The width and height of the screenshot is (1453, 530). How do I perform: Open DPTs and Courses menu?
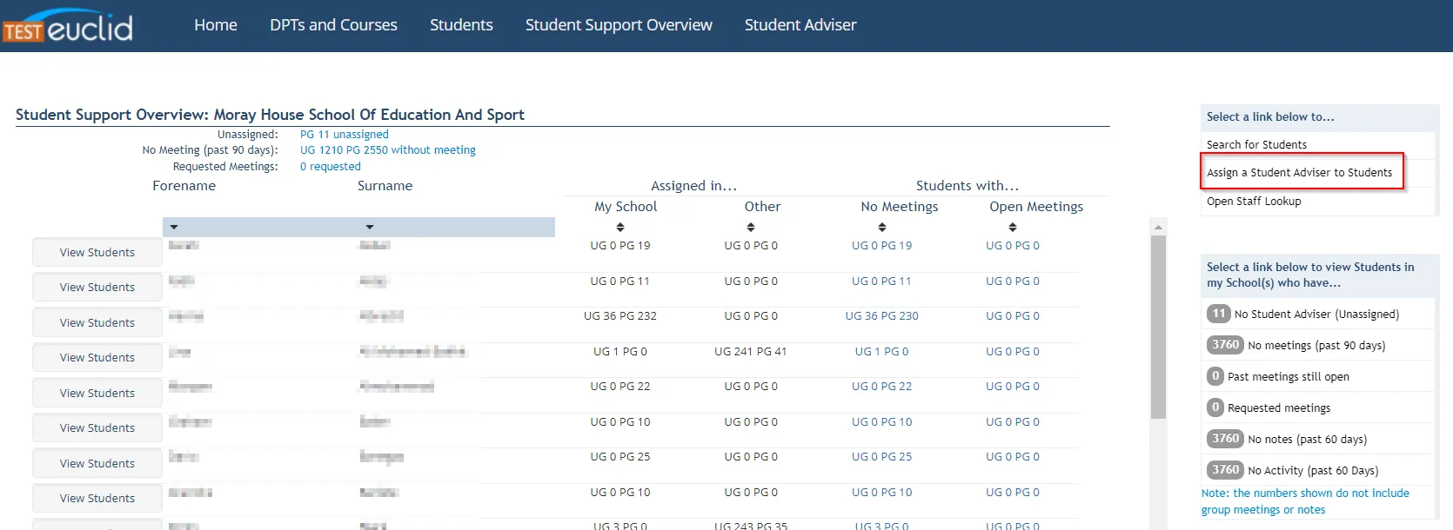click(x=333, y=25)
